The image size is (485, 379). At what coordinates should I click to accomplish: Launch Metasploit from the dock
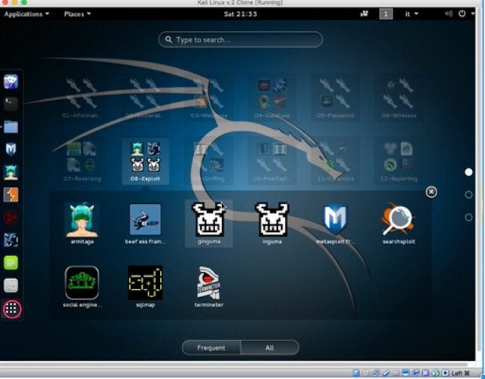11,149
